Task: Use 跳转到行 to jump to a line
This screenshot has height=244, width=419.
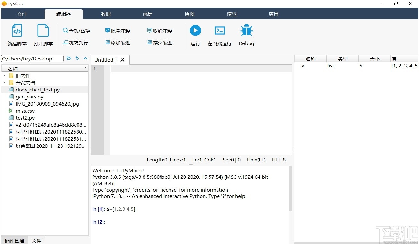Action: point(76,42)
